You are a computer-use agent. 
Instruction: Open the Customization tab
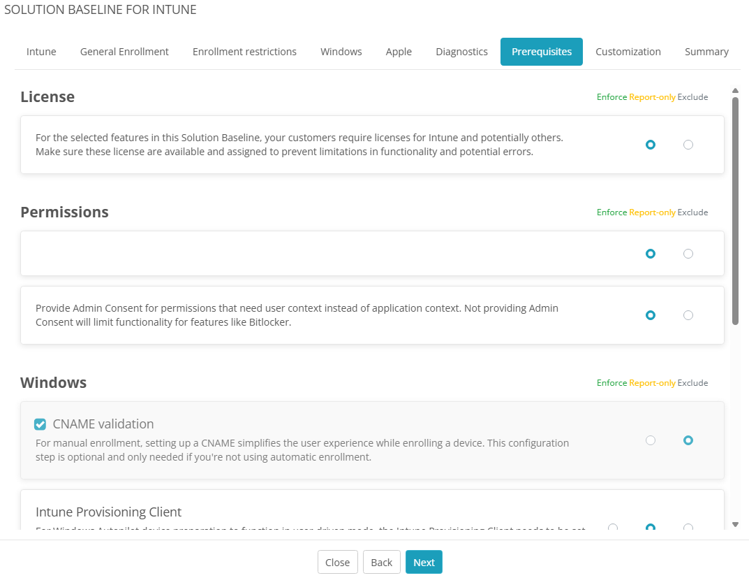(x=628, y=52)
